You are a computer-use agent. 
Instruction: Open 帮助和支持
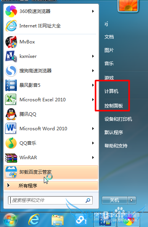[x=116, y=145]
